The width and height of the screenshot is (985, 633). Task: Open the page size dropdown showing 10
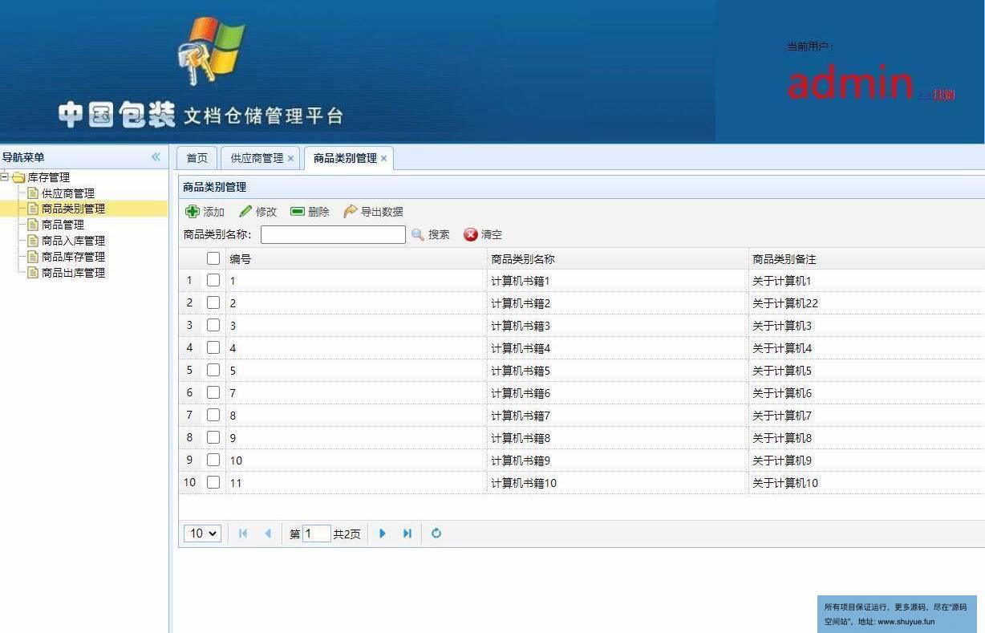202,534
